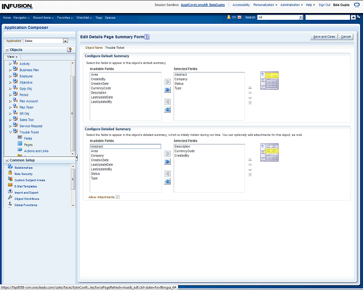
Task: Expand the Service Request tree node
Action: point(10,126)
